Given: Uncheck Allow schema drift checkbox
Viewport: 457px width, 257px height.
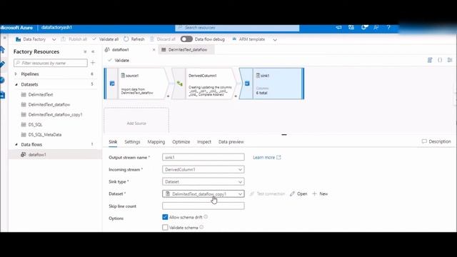Looking at the screenshot, I should pyautogui.click(x=165, y=217).
